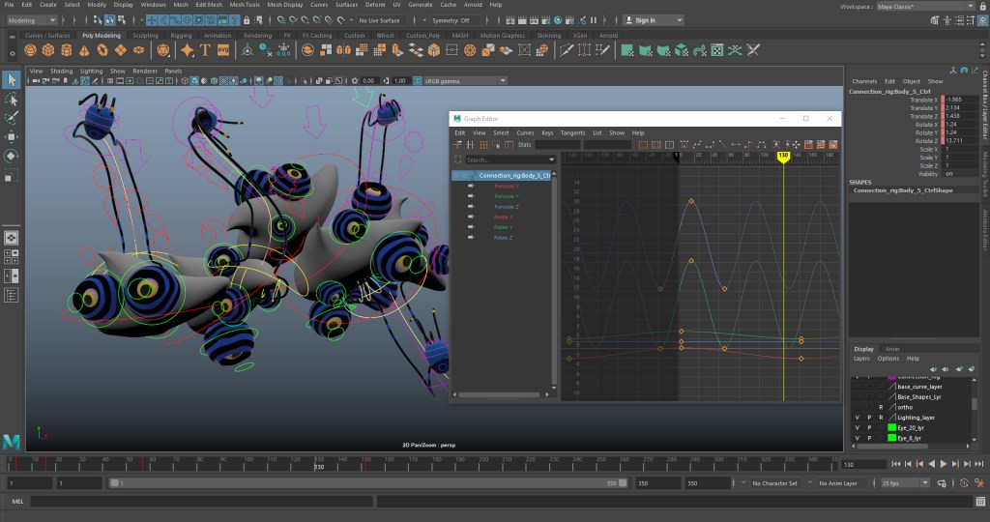Click the polygon cube shelf icon

tap(50, 49)
